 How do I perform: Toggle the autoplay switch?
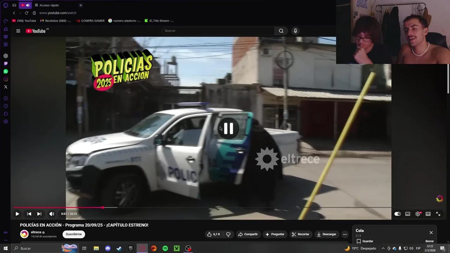pos(398,214)
